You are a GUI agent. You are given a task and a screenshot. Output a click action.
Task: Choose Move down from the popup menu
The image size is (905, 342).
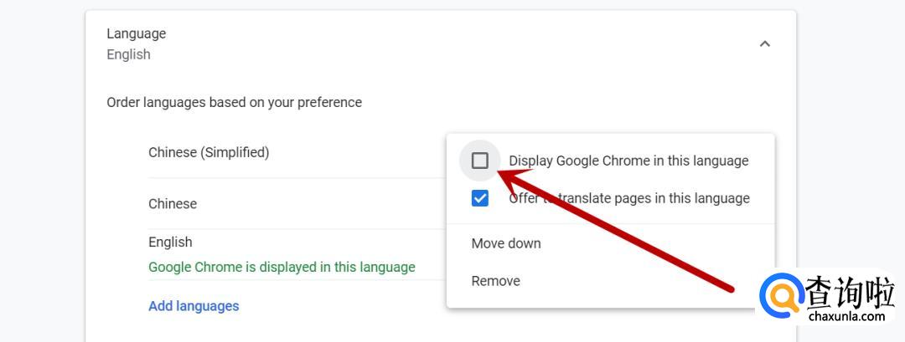(506, 243)
